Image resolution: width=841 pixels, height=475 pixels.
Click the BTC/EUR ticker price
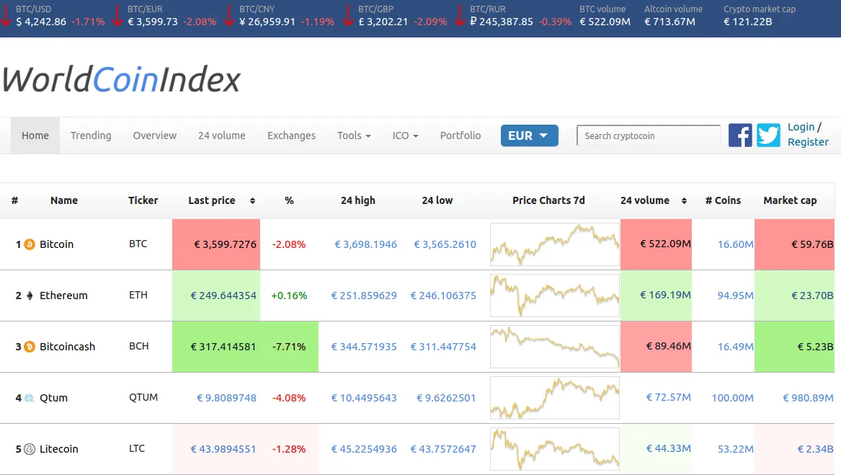[152, 22]
